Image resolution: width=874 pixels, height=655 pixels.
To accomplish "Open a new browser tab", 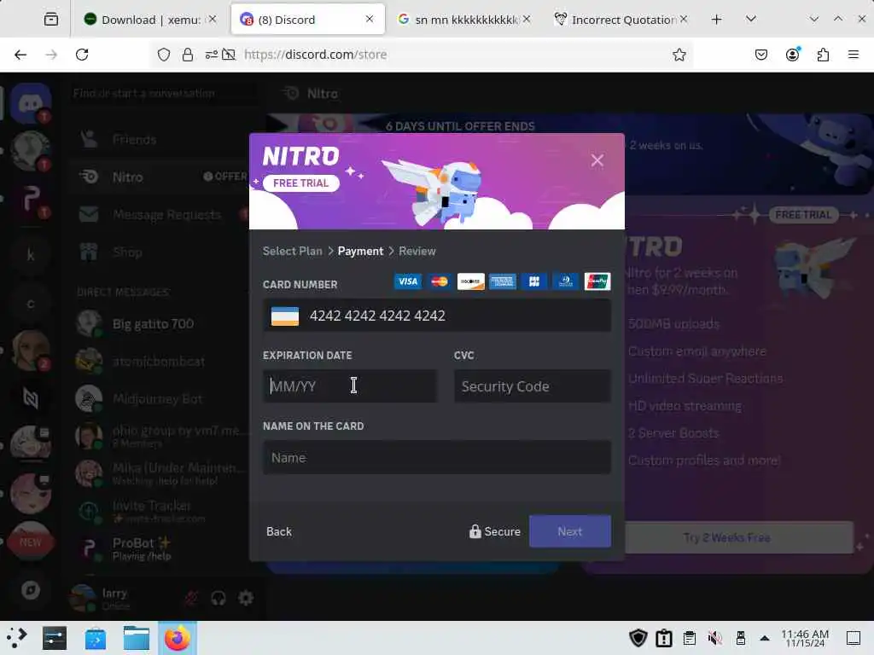I will [716, 20].
